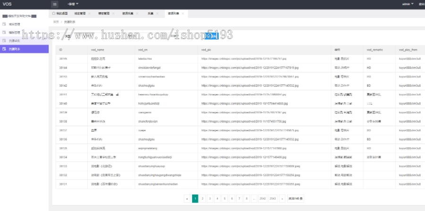Click the home icon on first tab

[54, 13]
